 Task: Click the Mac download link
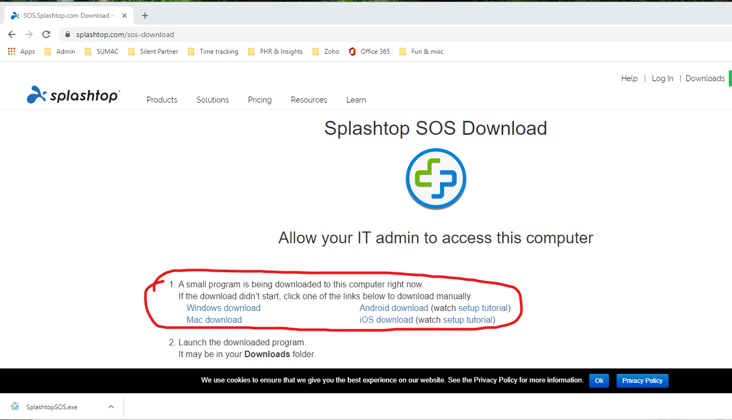(x=214, y=320)
